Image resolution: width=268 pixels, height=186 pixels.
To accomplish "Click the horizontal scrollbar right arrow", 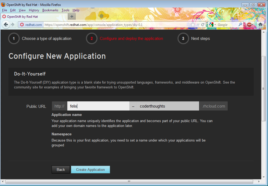I will (259, 182).
